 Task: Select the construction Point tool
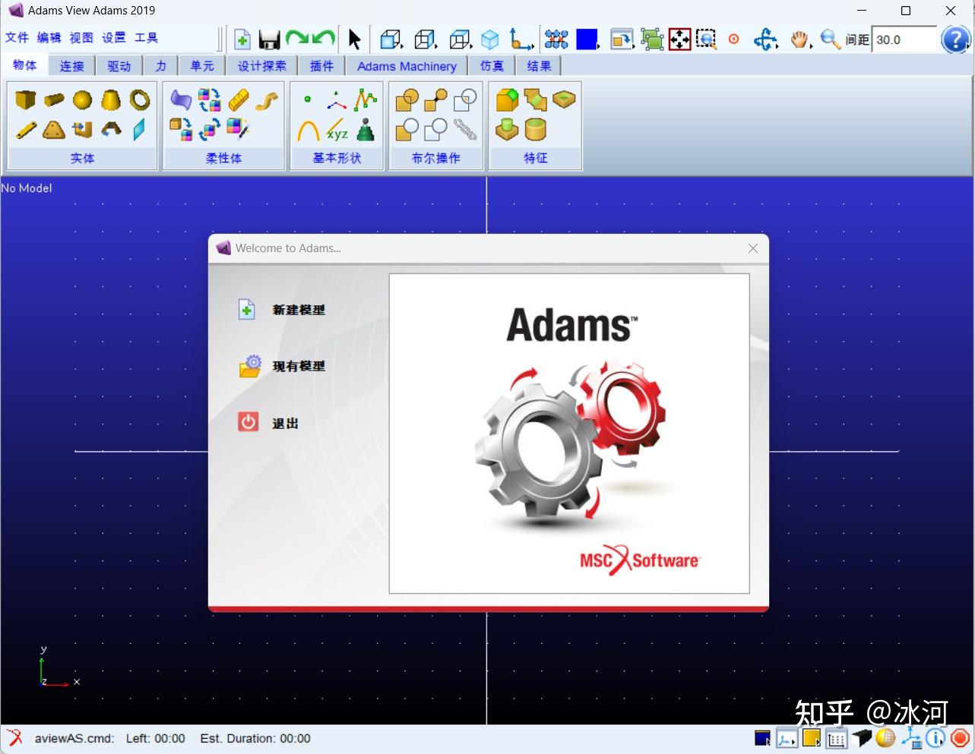coord(308,99)
